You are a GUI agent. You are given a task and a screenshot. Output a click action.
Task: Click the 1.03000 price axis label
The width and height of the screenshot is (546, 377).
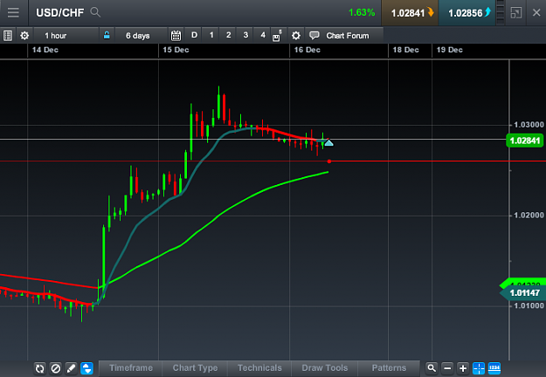point(529,125)
